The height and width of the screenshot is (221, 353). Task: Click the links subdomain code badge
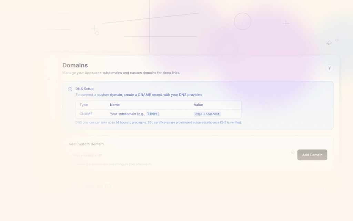click(153, 114)
